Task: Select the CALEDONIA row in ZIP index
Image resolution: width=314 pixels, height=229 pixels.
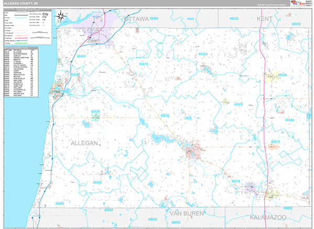Action: [19, 69]
